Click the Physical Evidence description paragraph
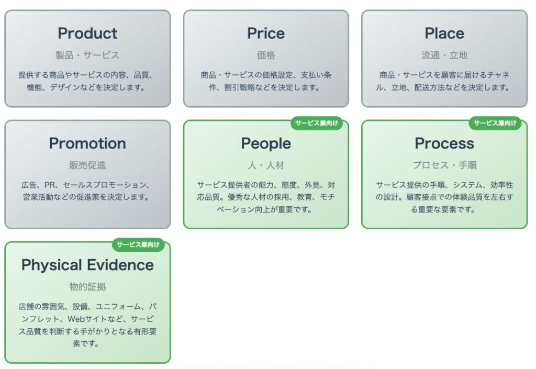This screenshot has height=369, width=536. pos(87,325)
